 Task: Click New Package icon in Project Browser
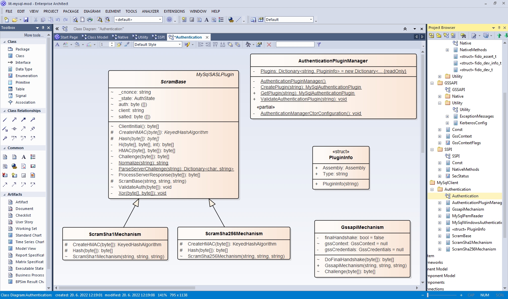coord(439,36)
